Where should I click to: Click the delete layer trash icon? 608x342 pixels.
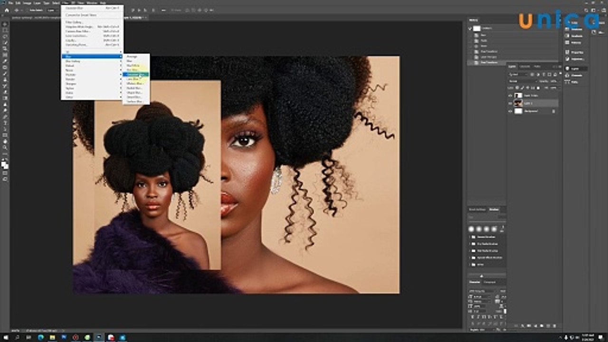554,326
